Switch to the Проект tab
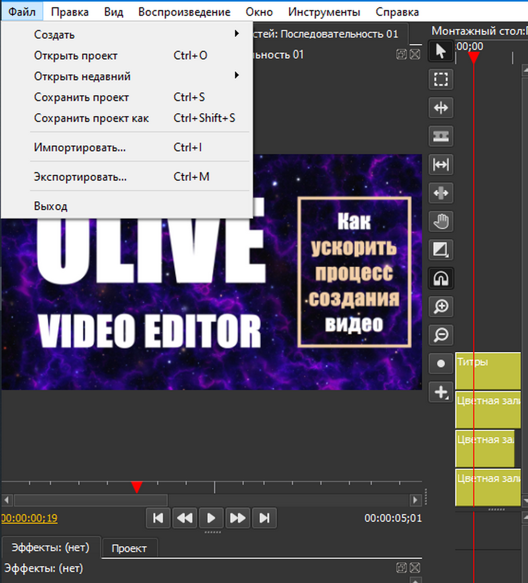The height and width of the screenshot is (583, 528). point(129,548)
